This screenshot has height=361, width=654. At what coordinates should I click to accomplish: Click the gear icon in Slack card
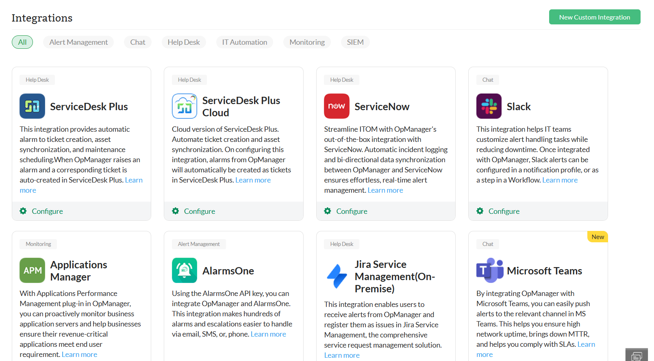tap(480, 211)
